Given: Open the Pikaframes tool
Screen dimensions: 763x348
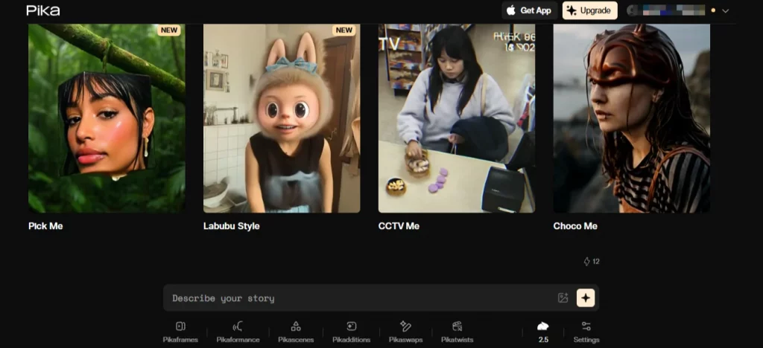Looking at the screenshot, I should coord(180,331).
